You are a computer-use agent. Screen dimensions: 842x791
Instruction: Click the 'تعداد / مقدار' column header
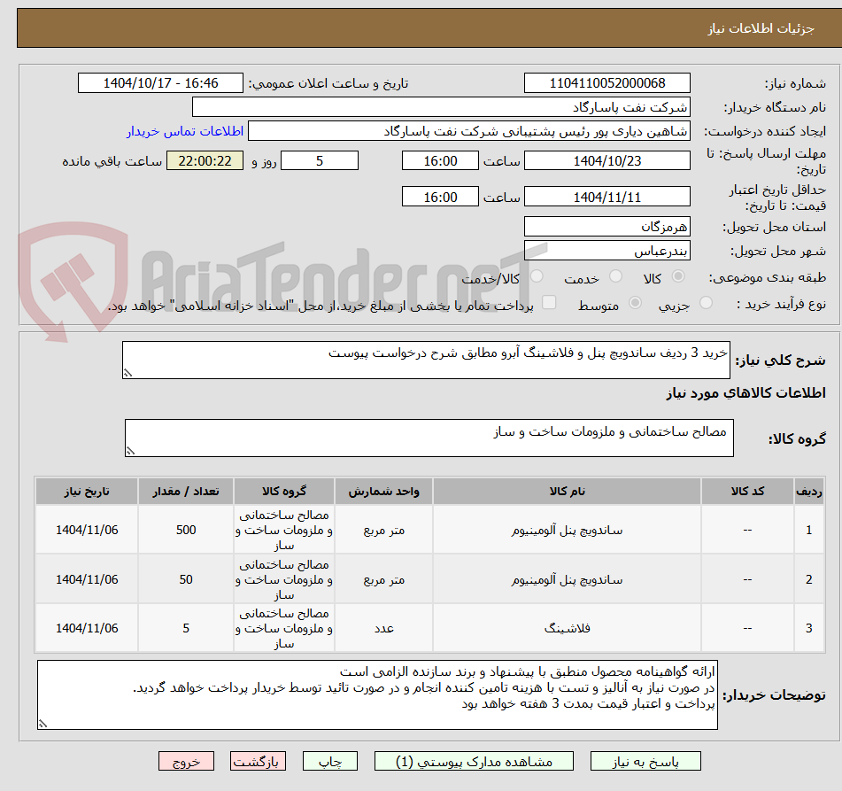(x=186, y=491)
